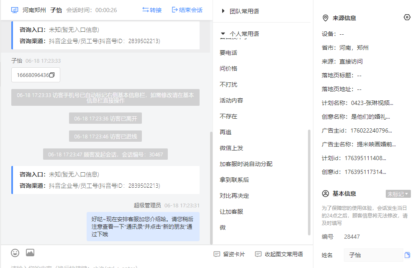The width and height of the screenshot is (418, 268).
Task: Click the 会话编号 30467 system notice
Action: [105, 154]
